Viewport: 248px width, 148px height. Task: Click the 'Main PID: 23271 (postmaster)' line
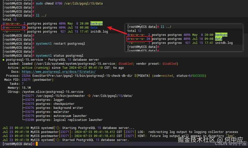[x=29, y=80]
